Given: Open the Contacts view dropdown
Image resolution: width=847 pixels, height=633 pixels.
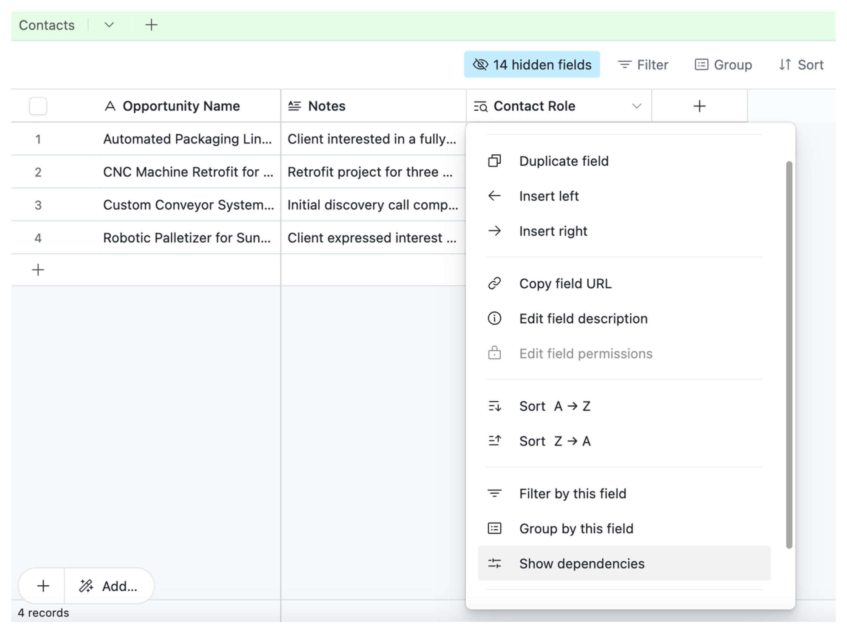Looking at the screenshot, I should tap(109, 25).
